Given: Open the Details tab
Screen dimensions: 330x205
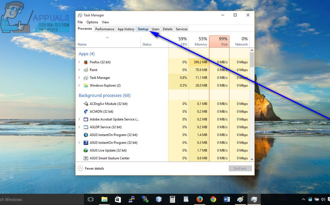Looking at the screenshot, I should (168, 29).
